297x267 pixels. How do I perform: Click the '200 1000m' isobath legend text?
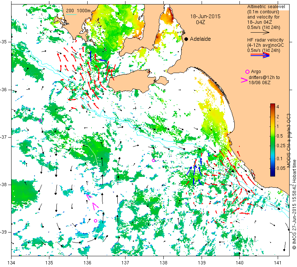pos(78,11)
